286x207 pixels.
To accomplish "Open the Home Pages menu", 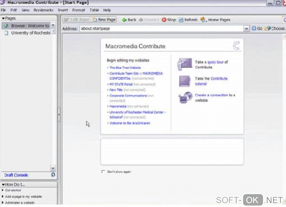I will pos(215,20).
